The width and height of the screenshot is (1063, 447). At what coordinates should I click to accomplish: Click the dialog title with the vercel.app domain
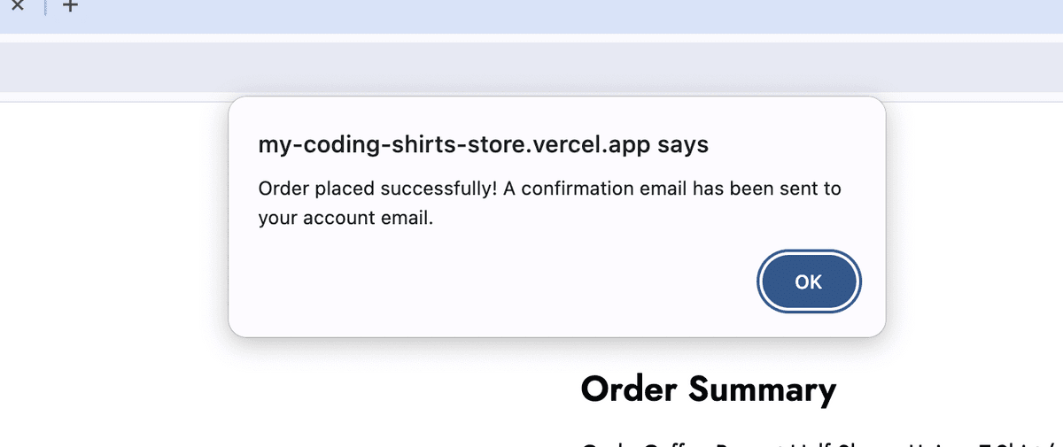pyautogui.click(x=483, y=144)
